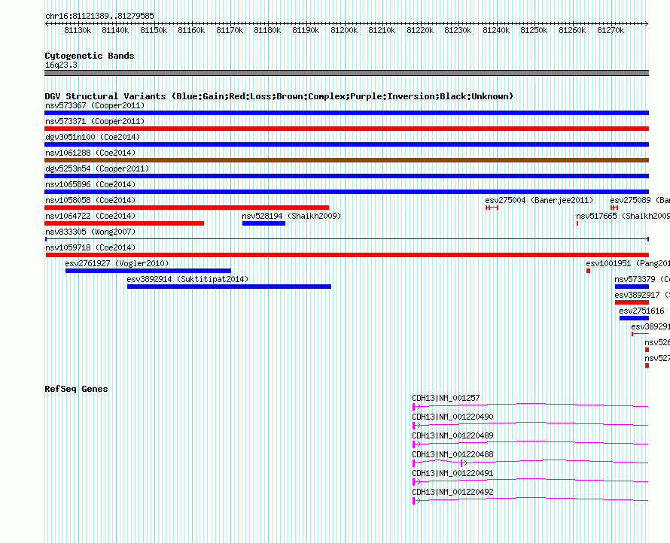670x543 pixels.
Task: Click the nsv528194 (Shaikh2009) blue bar
Action: 263,223
